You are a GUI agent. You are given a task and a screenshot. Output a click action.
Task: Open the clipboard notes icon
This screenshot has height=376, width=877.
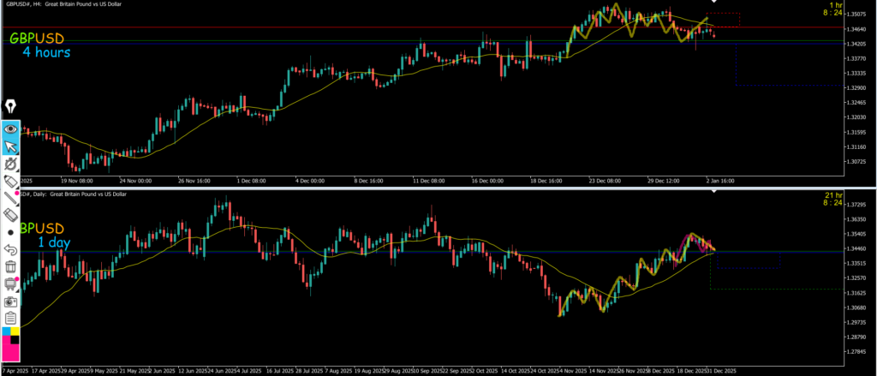pos(11,318)
